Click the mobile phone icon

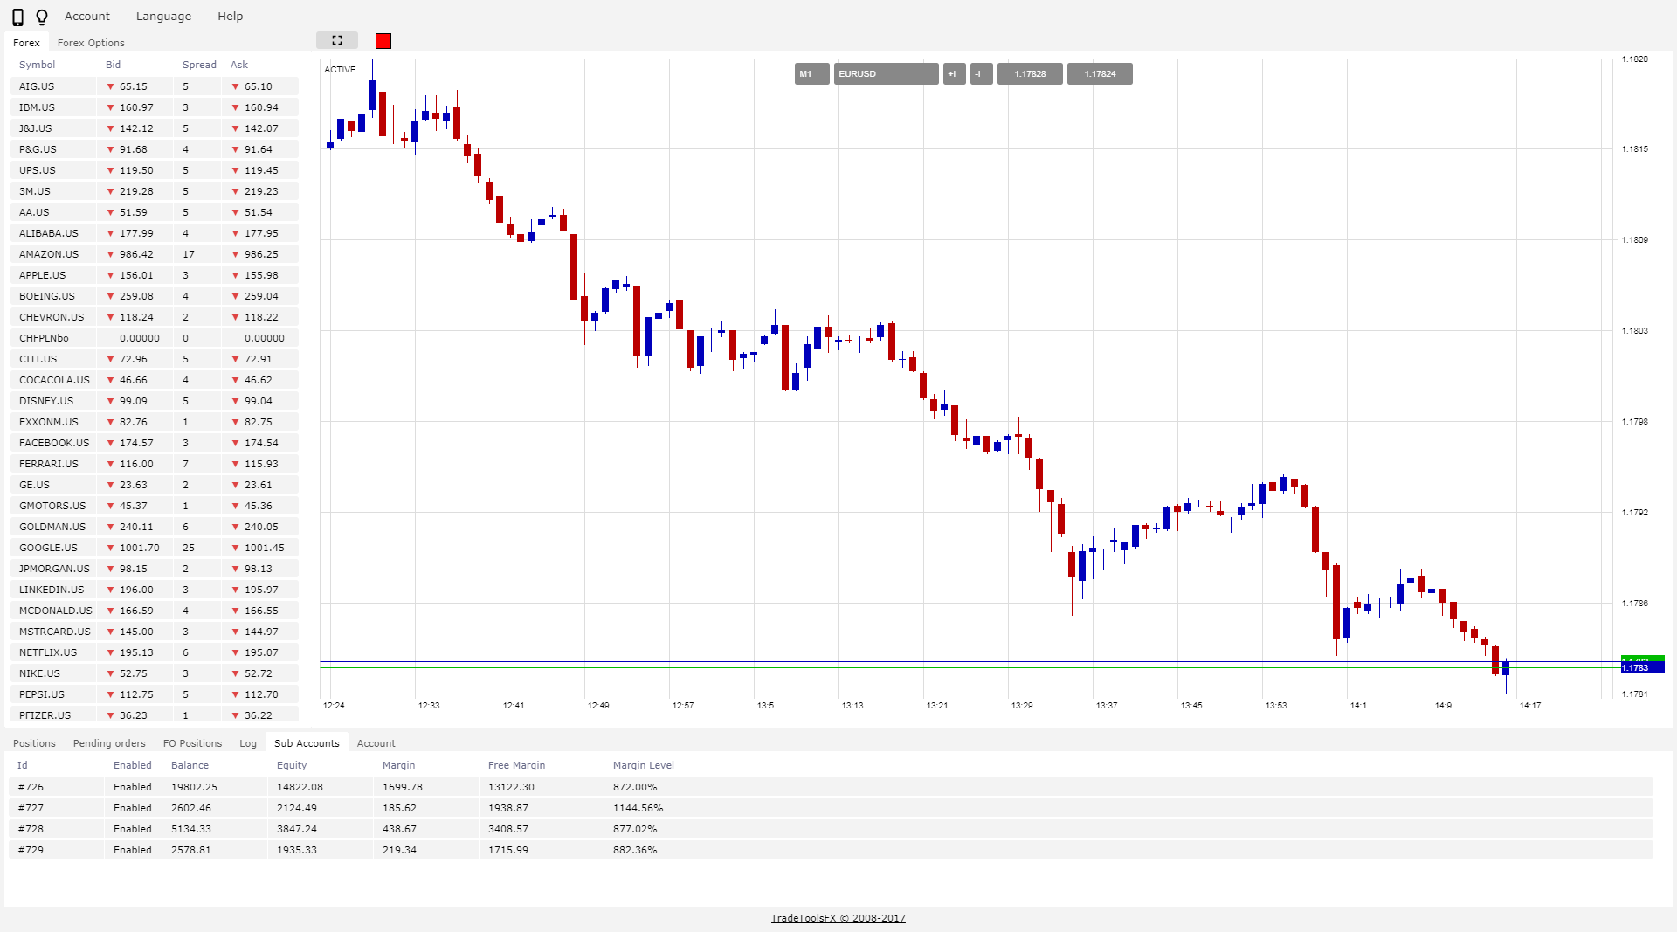[17, 16]
